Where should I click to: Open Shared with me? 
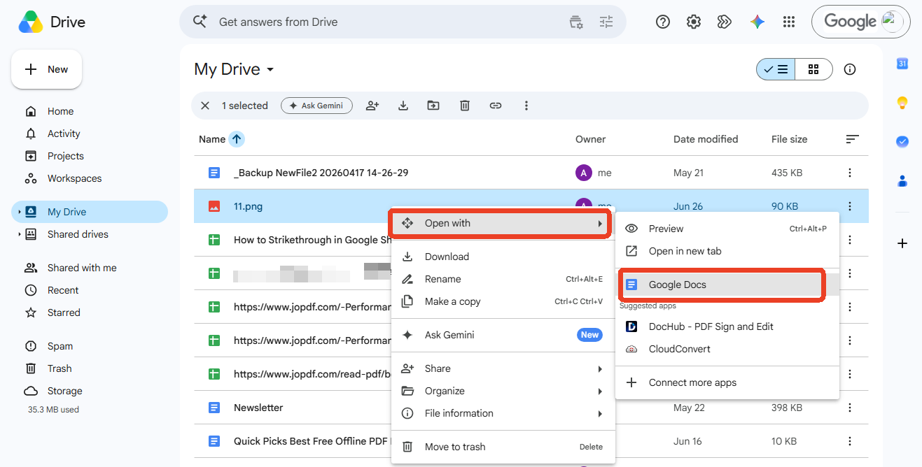tap(90, 268)
